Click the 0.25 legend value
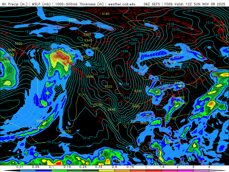The image size is (229, 172). [x=83, y=167]
